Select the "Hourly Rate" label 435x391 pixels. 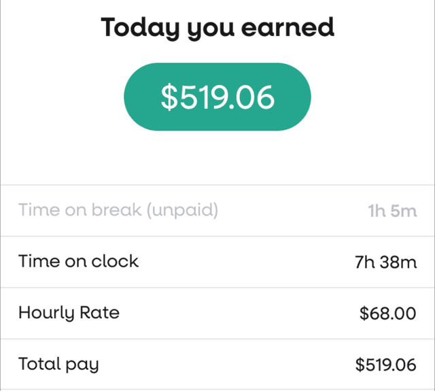pyautogui.click(x=69, y=313)
